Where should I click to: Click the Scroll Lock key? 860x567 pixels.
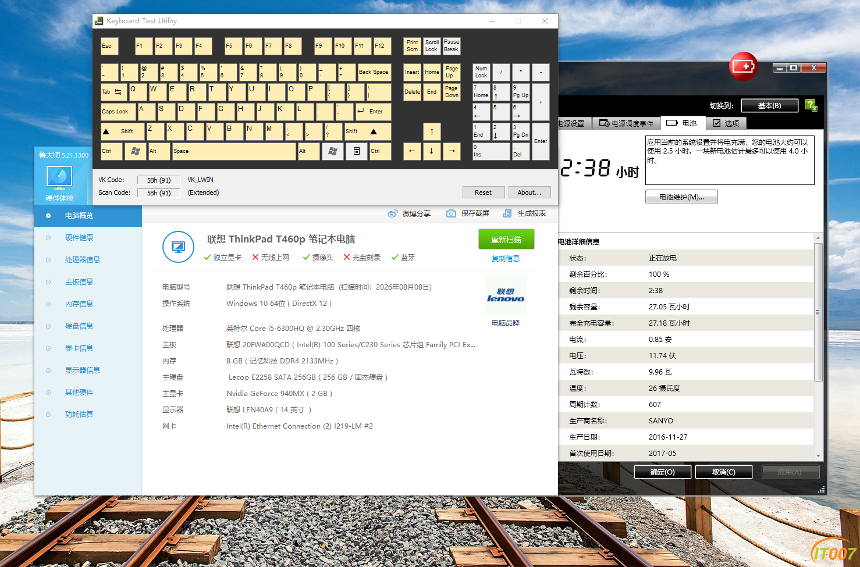pyautogui.click(x=432, y=46)
